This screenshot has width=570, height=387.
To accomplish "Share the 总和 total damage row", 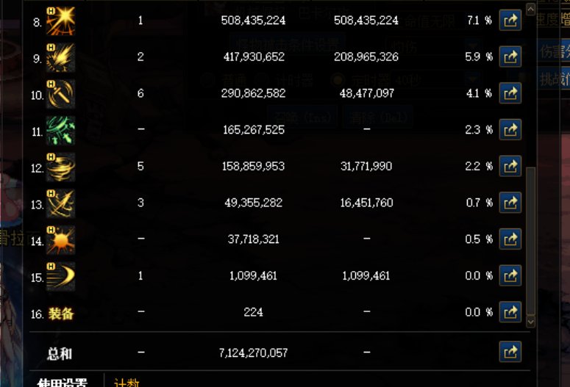I will pyautogui.click(x=510, y=352).
